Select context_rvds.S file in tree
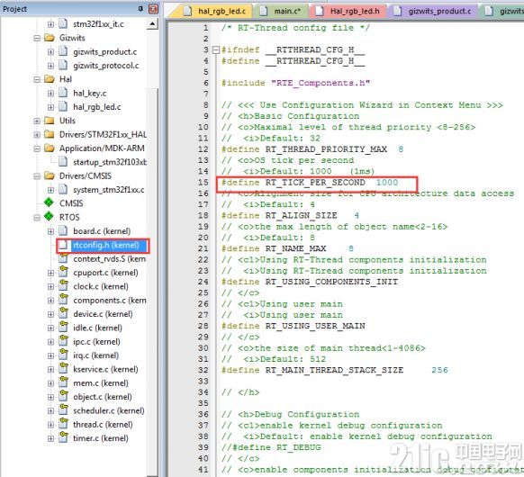 click(109, 259)
